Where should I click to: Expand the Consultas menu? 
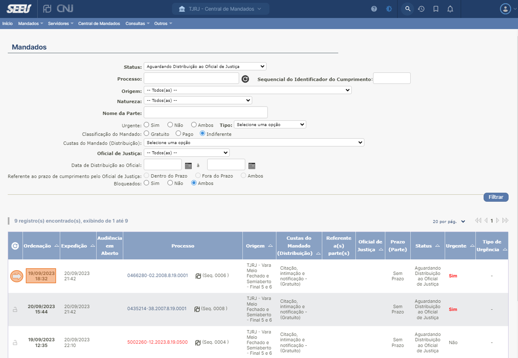[x=137, y=24]
